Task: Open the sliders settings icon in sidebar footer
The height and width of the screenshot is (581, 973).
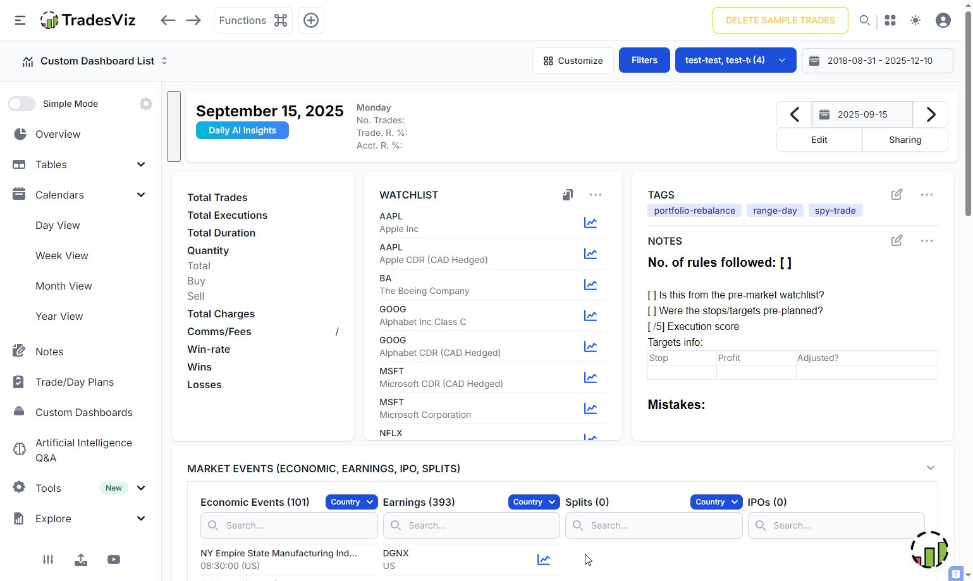Action: coord(48,560)
